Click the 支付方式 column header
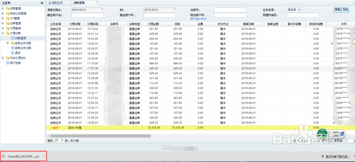The width and height of the screenshot is (355, 162). [223, 24]
